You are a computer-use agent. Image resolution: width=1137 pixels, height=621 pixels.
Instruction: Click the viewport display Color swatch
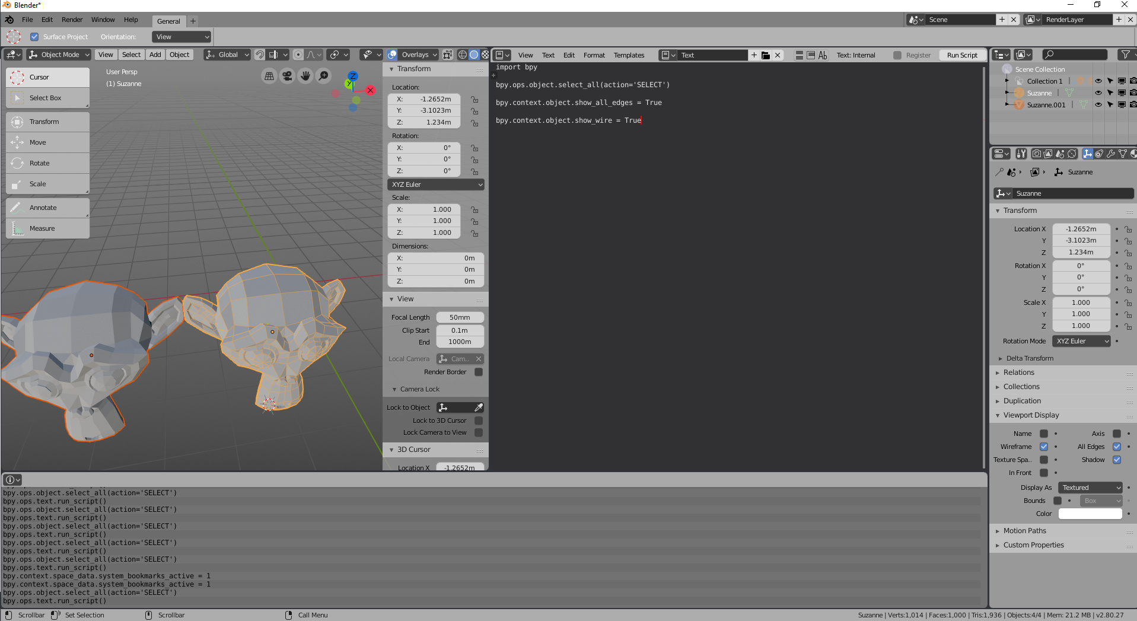point(1090,514)
